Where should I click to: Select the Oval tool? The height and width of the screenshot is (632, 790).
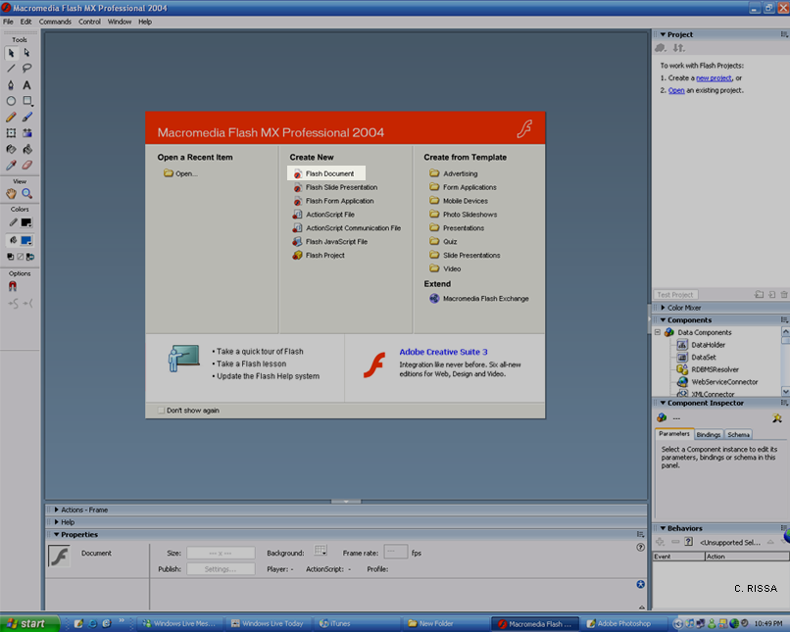click(11, 101)
